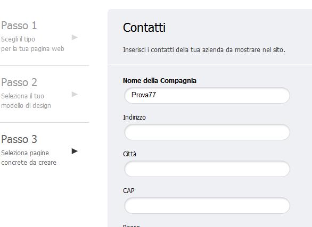The image size is (312, 227).
Task: Click the dark arrow icon beside Passo 3
Action: tap(75, 151)
